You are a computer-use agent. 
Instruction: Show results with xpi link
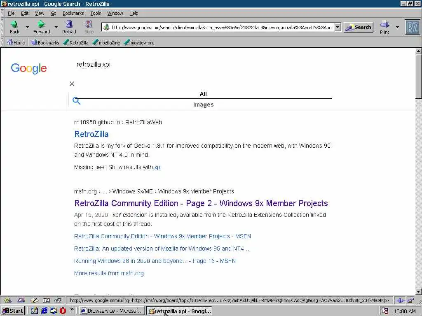(158, 167)
